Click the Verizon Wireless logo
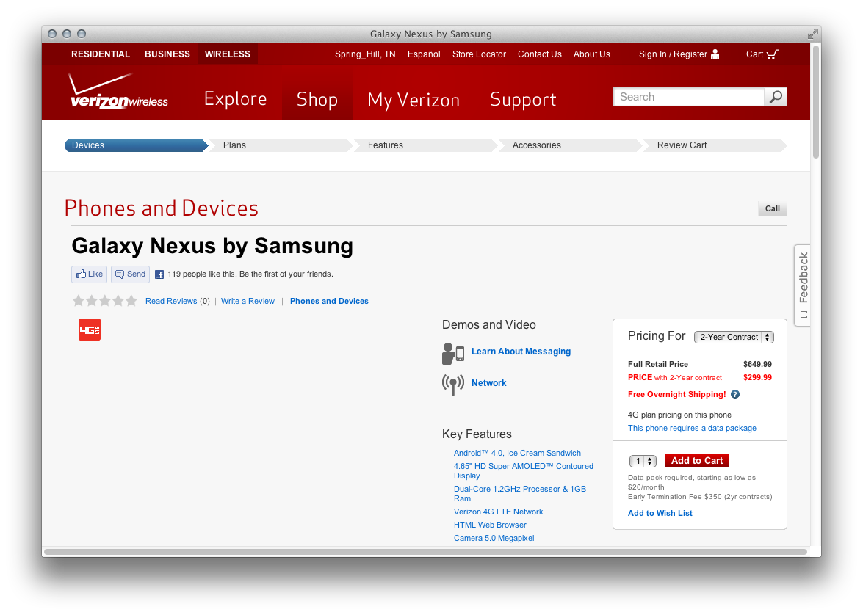This screenshot has width=863, height=615. pos(118,91)
